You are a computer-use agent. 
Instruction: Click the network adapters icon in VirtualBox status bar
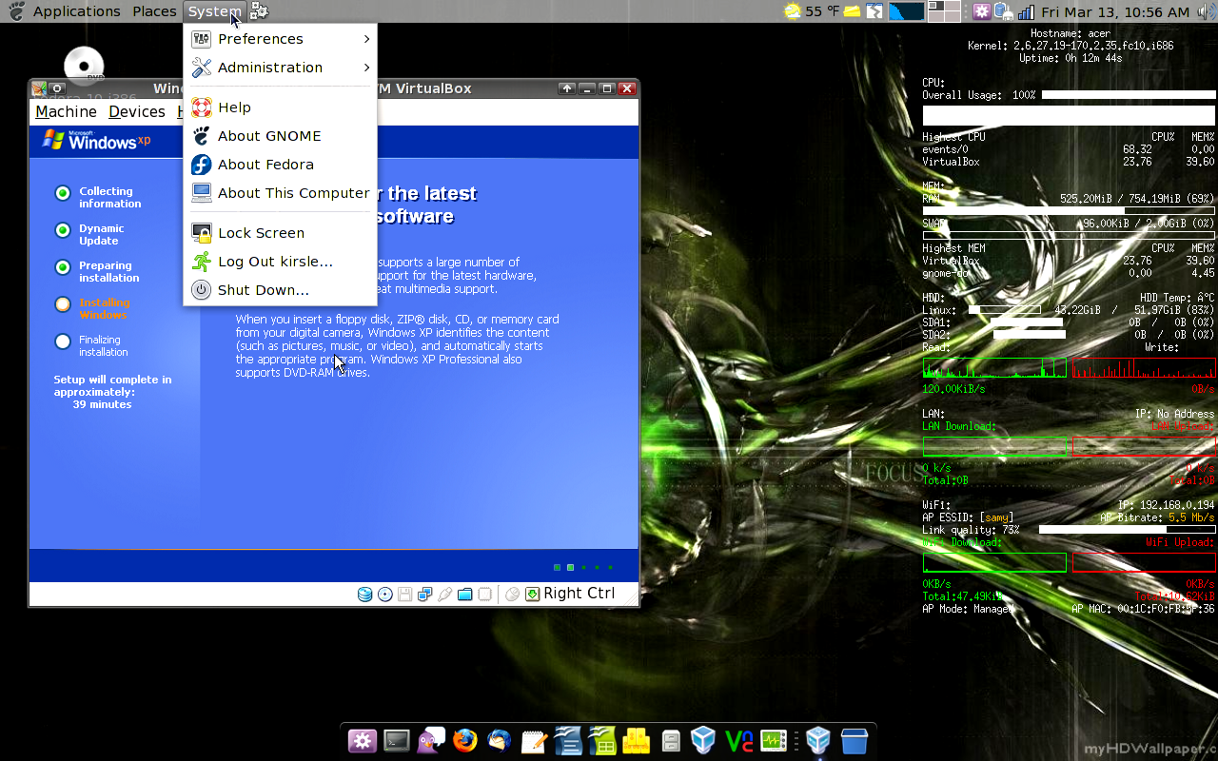424,595
